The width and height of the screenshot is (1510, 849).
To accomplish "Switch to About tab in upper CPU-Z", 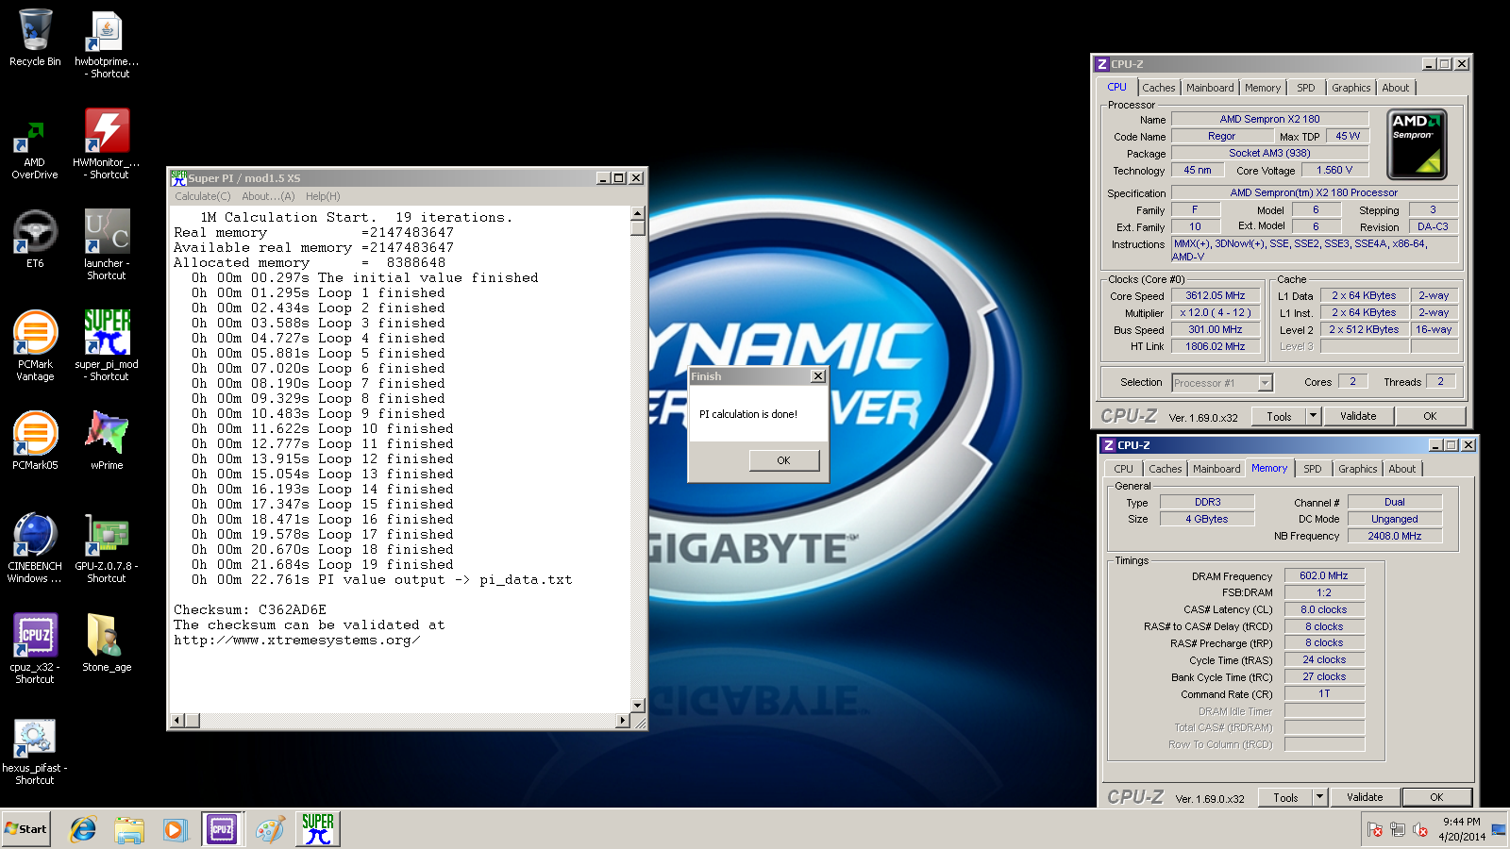I will click(x=1396, y=88).
